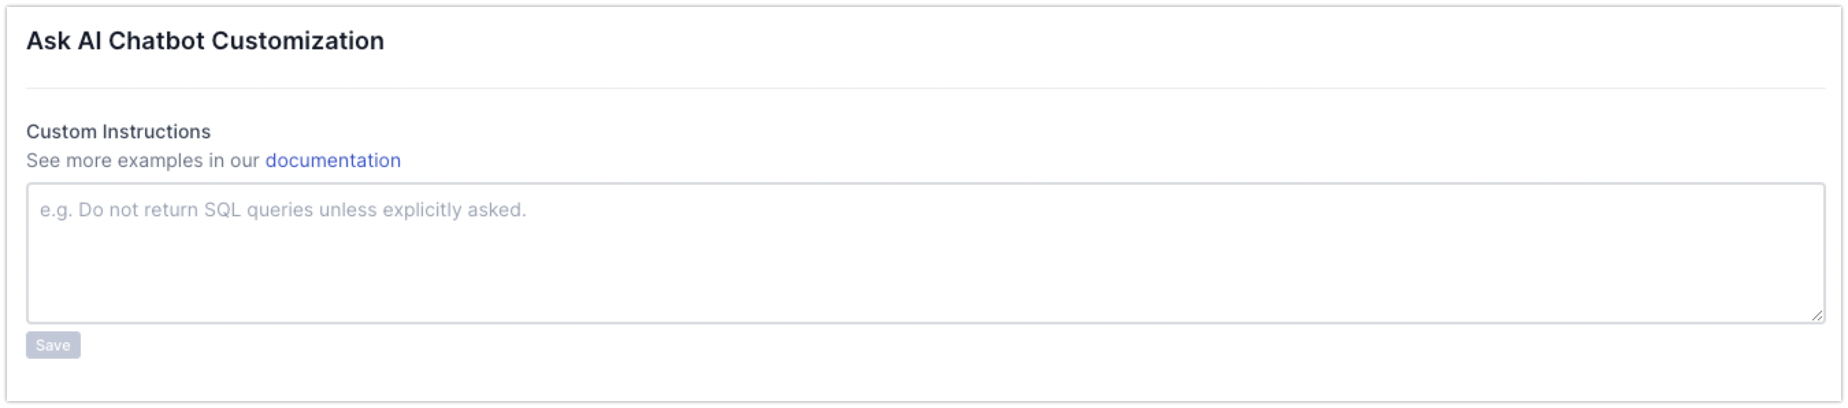Viewport: 1848px width, 408px height.
Task: Click 'Ask AI' in the page title
Action: click(x=63, y=41)
